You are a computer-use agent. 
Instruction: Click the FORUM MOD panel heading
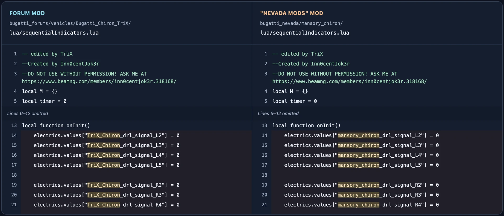27,13
